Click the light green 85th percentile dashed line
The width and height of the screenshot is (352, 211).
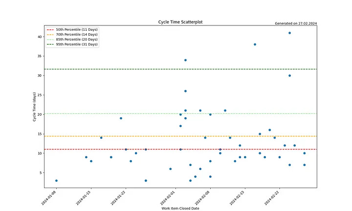(x=180, y=114)
